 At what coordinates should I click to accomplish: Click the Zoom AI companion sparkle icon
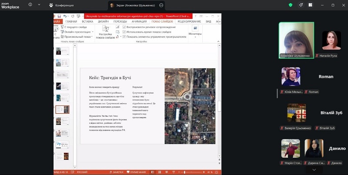click(301, 5)
